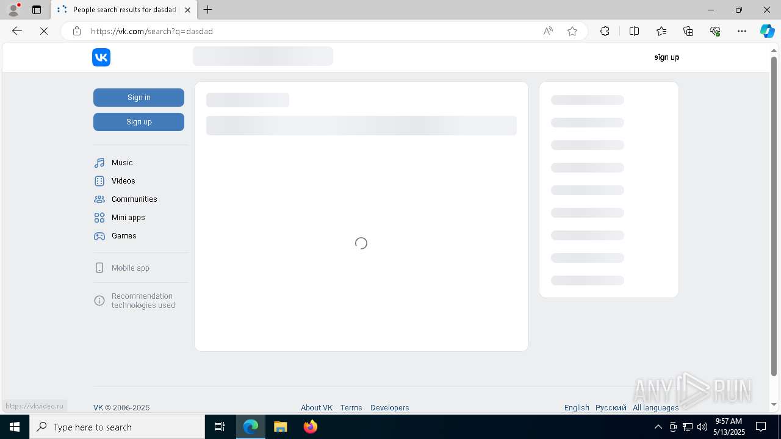This screenshot has width=781, height=439.
Task: Open the Windows Start menu
Action: point(15,427)
